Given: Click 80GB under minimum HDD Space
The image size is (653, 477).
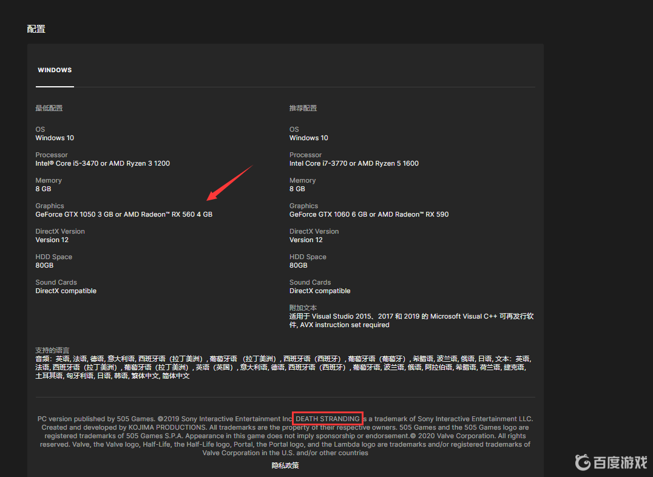Looking at the screenshot, I should pos(44,265).
